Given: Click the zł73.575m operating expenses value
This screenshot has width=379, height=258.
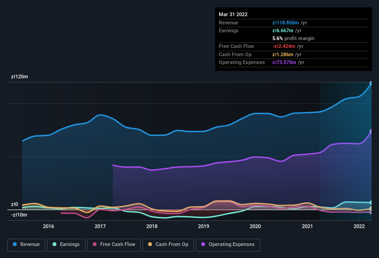Looking at the screenshot, I should [284, 62].
